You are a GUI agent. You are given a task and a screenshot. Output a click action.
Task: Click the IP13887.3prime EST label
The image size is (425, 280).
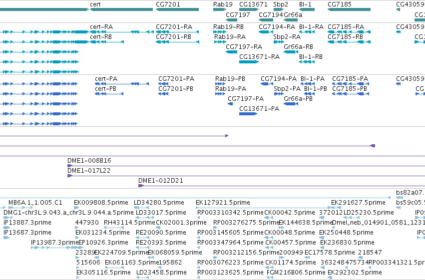click(27, 223)
